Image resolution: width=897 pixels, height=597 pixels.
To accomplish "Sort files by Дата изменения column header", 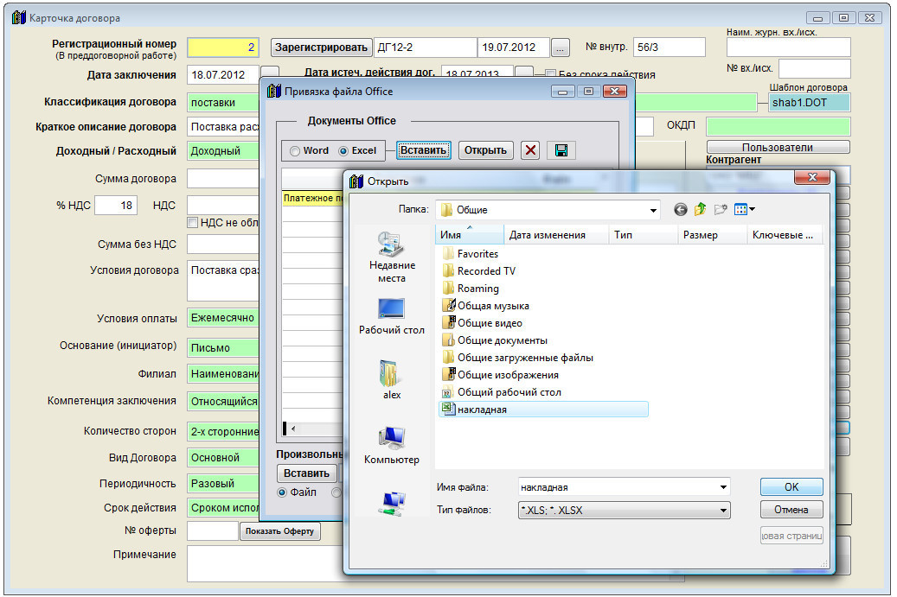I will click(547, 235).
